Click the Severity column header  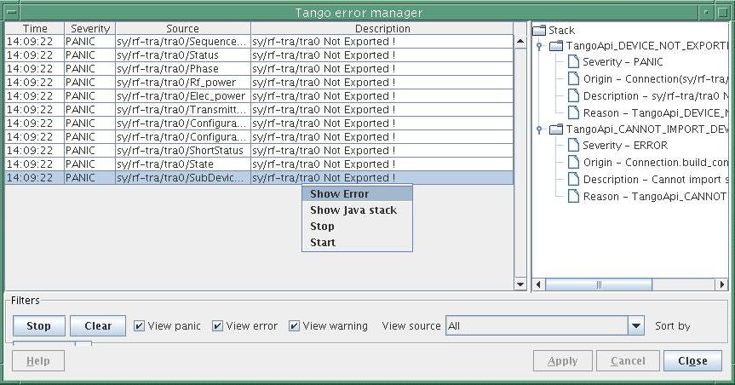(x=90, y=29)
